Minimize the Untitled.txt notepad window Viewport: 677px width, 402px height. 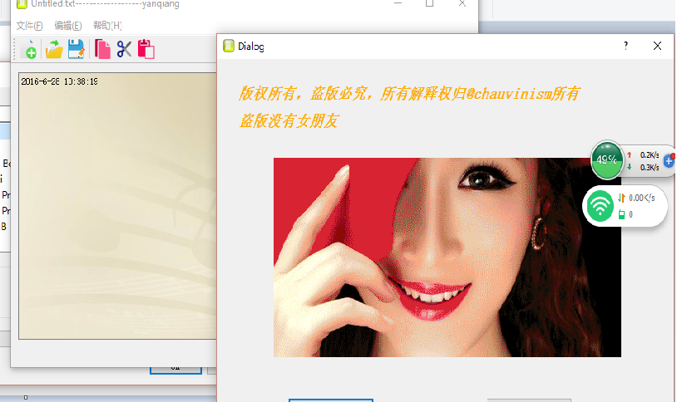point(398,3)
